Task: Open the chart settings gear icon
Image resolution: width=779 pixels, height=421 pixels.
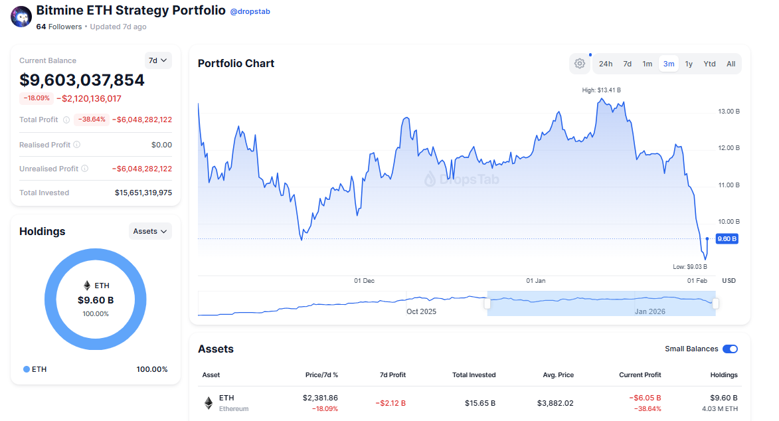Action: [x=580, y=64]
